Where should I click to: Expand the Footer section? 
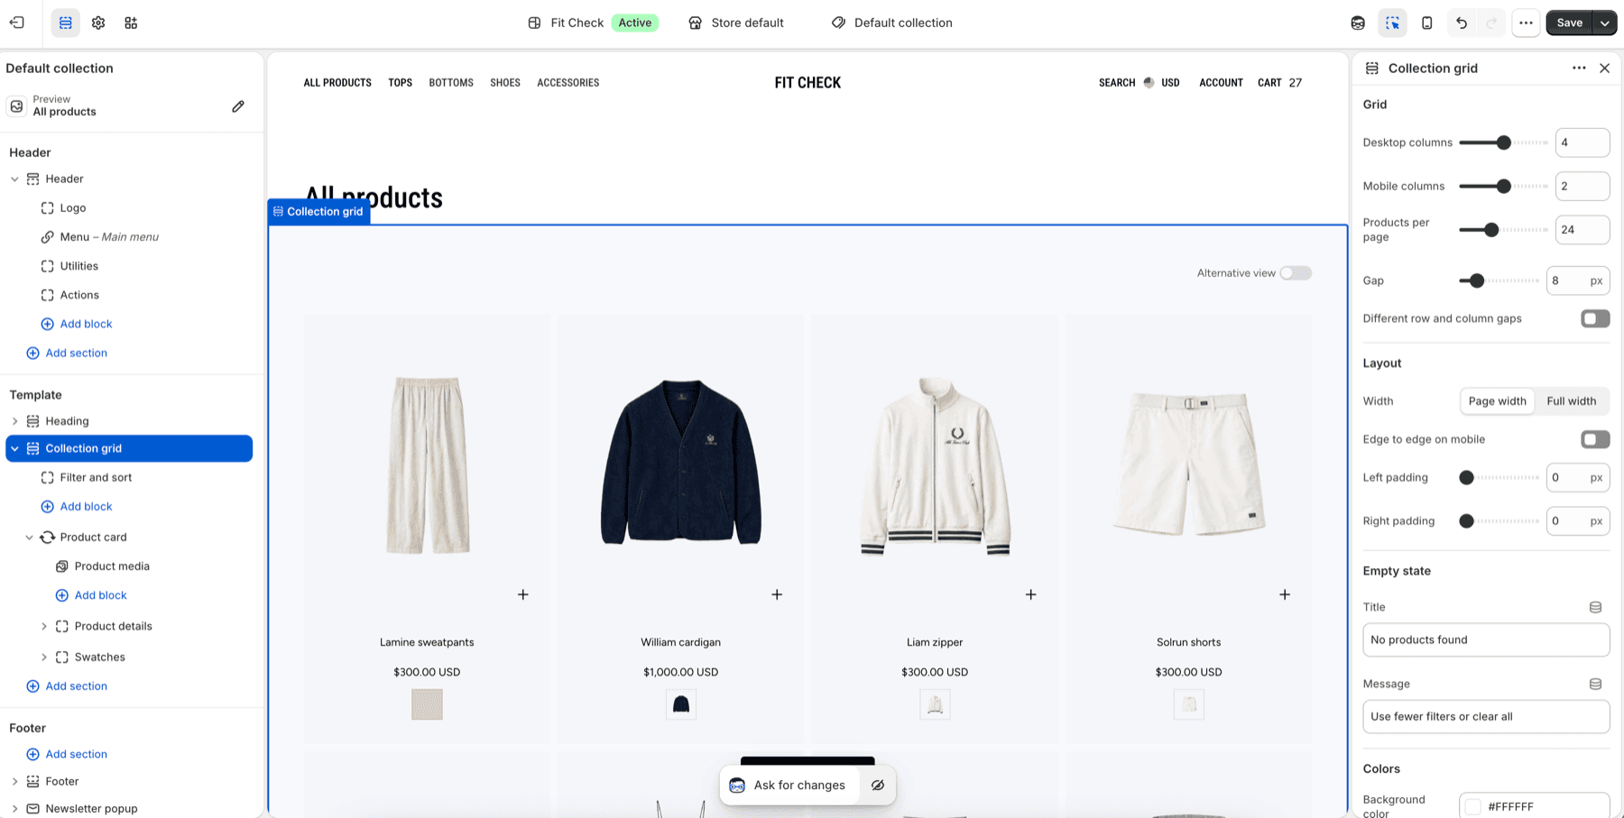point(14,782)
